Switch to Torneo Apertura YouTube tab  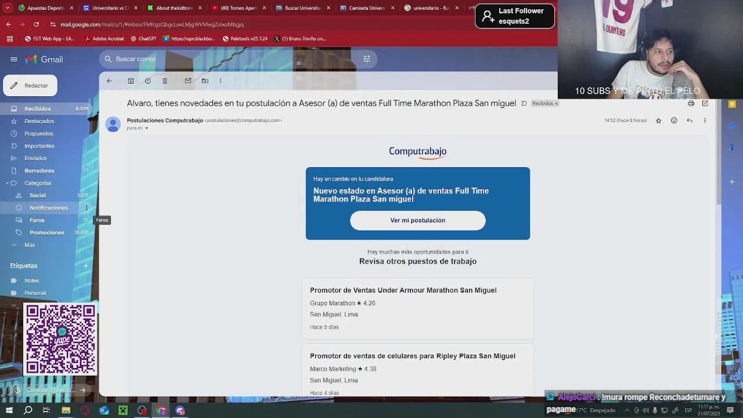[237, 8]
